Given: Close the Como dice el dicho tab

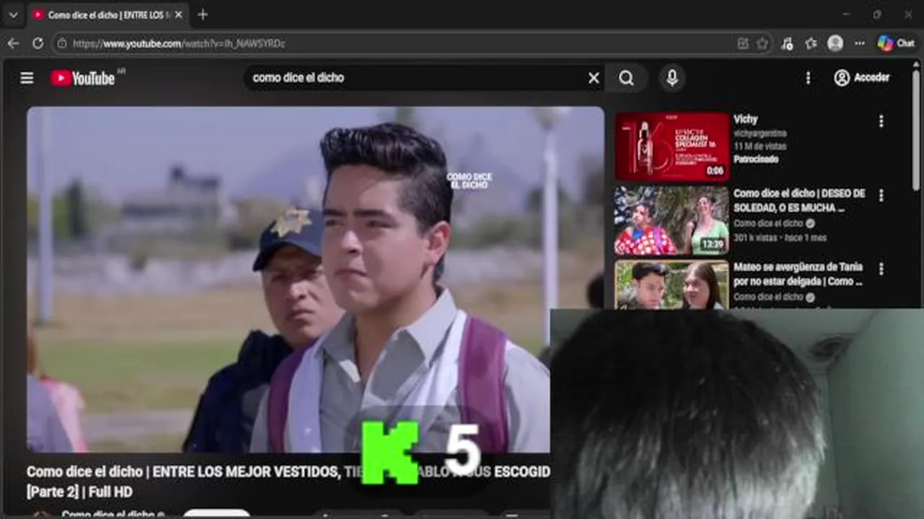Looking at the screenshot, I should (x=178, y=14).
